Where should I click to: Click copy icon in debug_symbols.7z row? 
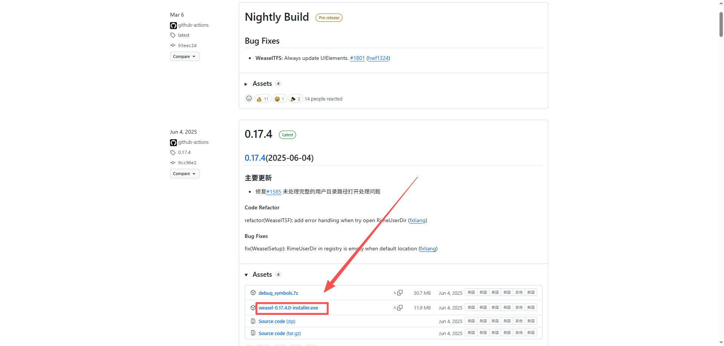click(400, 293)
